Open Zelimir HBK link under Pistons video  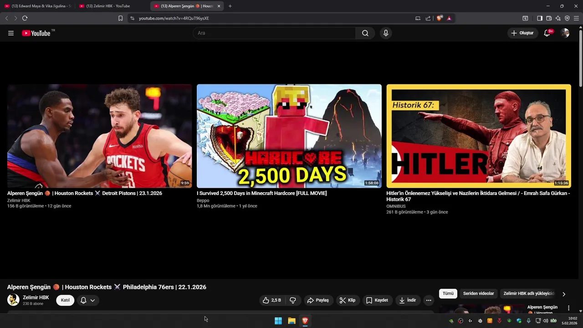[x=19, y=200]
